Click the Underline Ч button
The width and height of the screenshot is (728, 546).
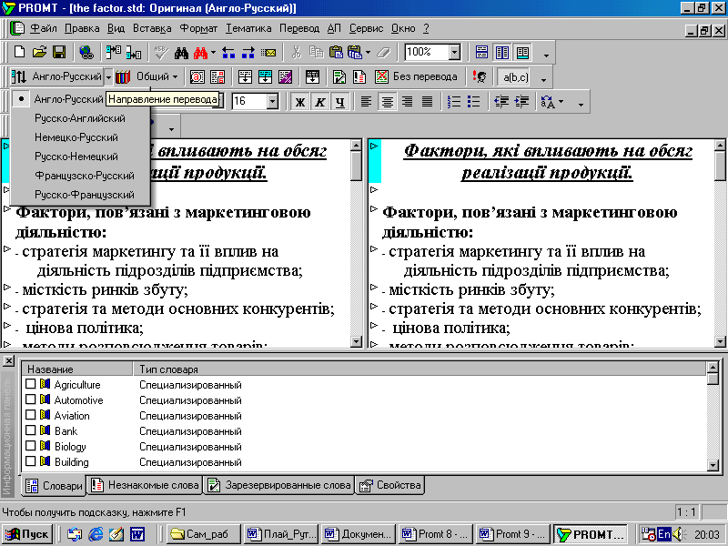pyautogui.click(x=340, y=102)
